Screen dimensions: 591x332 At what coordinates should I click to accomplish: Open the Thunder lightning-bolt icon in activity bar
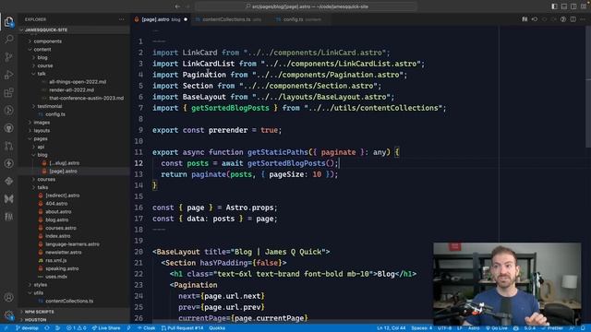[x=8, y=163]
